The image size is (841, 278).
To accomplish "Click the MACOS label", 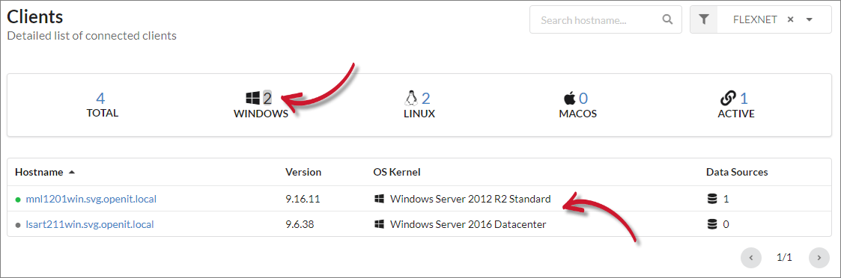I will [577, 114].
